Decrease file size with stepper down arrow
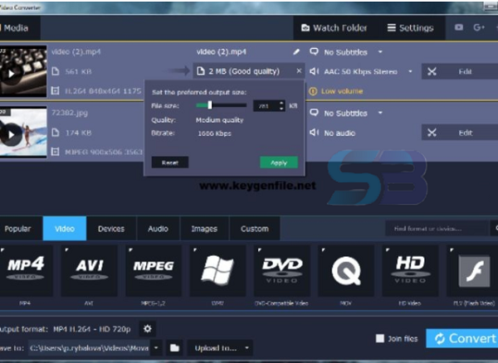Viewport: 498px width, 363px height. (x=281, y=109)
